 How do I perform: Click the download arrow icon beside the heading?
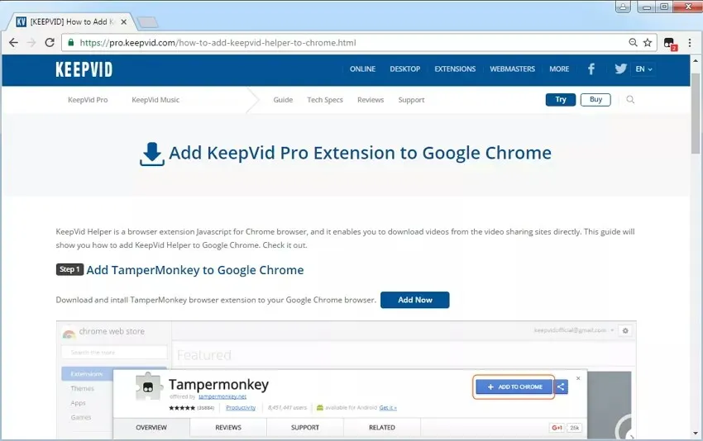[x=152, y=154]
